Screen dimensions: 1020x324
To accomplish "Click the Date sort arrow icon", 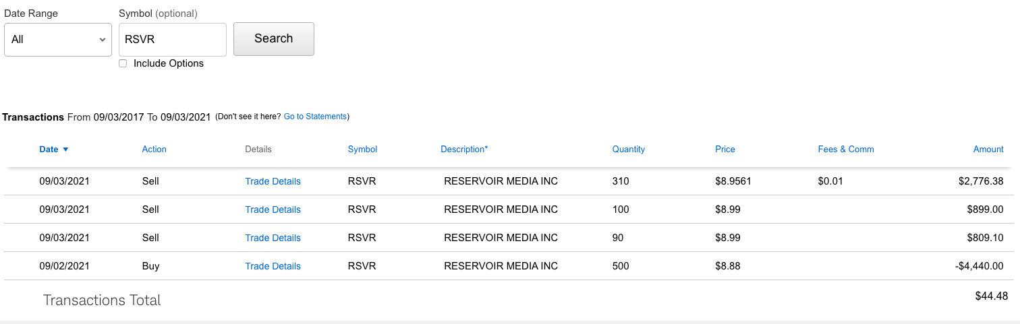I will [65, 150].
